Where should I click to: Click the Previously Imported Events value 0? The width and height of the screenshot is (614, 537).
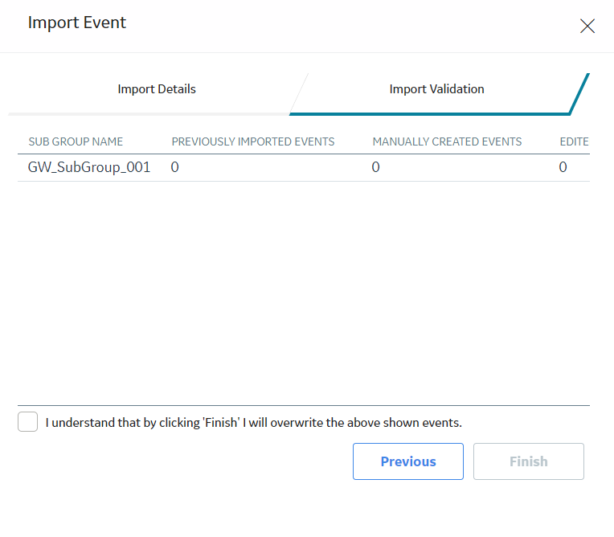click(174, 167)
